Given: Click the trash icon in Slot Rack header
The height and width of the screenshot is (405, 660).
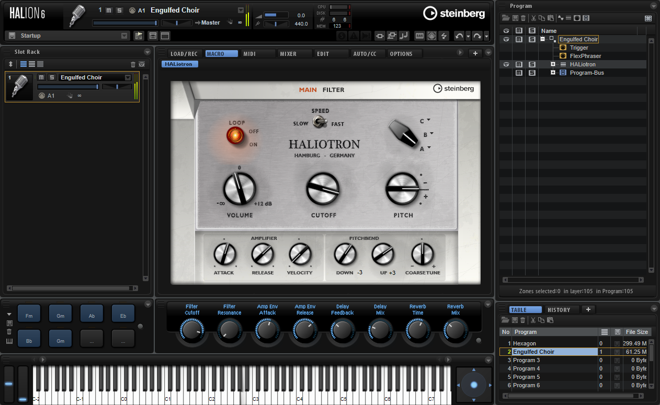Looking at the screenshot, I should click(x=133, y=64).
